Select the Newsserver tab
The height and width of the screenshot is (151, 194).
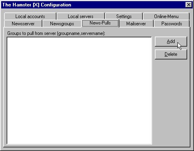(x=23, y=24)
